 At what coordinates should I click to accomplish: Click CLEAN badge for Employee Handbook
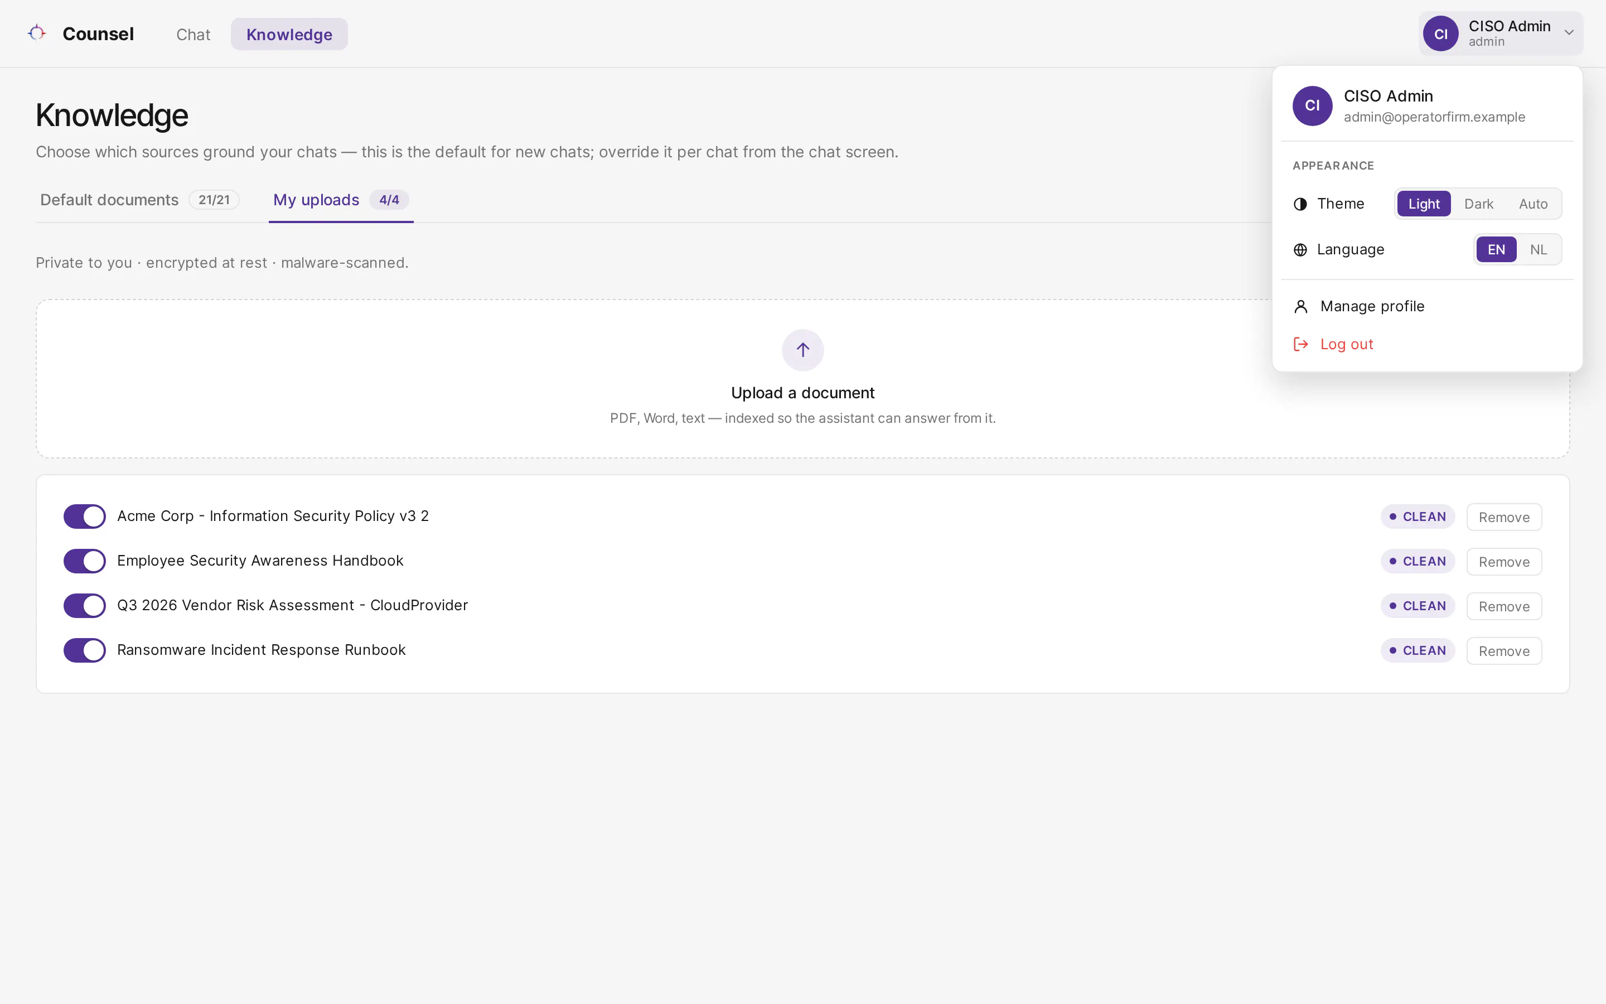[1418, 561]
